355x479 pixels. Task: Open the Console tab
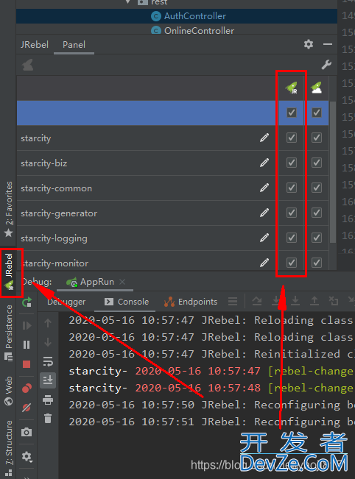coord(127,302)
